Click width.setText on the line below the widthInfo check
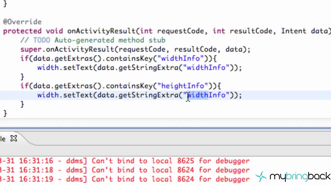 tap(65, 68)
